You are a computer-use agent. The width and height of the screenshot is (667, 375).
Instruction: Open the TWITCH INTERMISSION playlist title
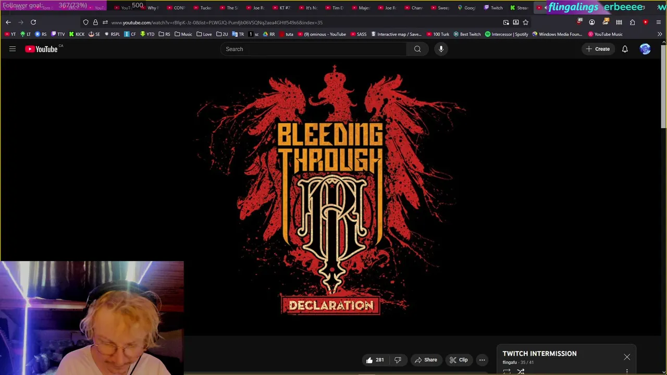[x=539, y=354]
